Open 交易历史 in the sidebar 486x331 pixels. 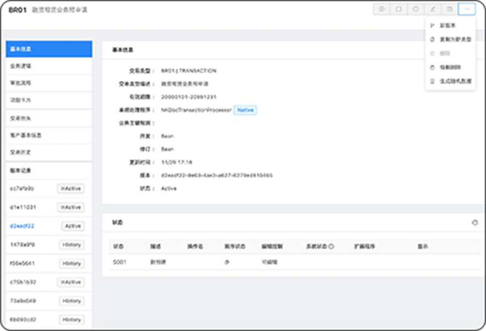pos(49,152)
